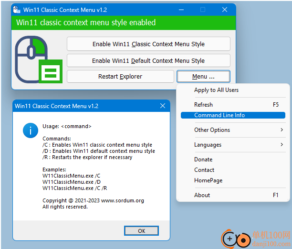Click the example "W11ClassicMenu.exe /D"
The image size is (292, 249).
(x=72, y=182)
